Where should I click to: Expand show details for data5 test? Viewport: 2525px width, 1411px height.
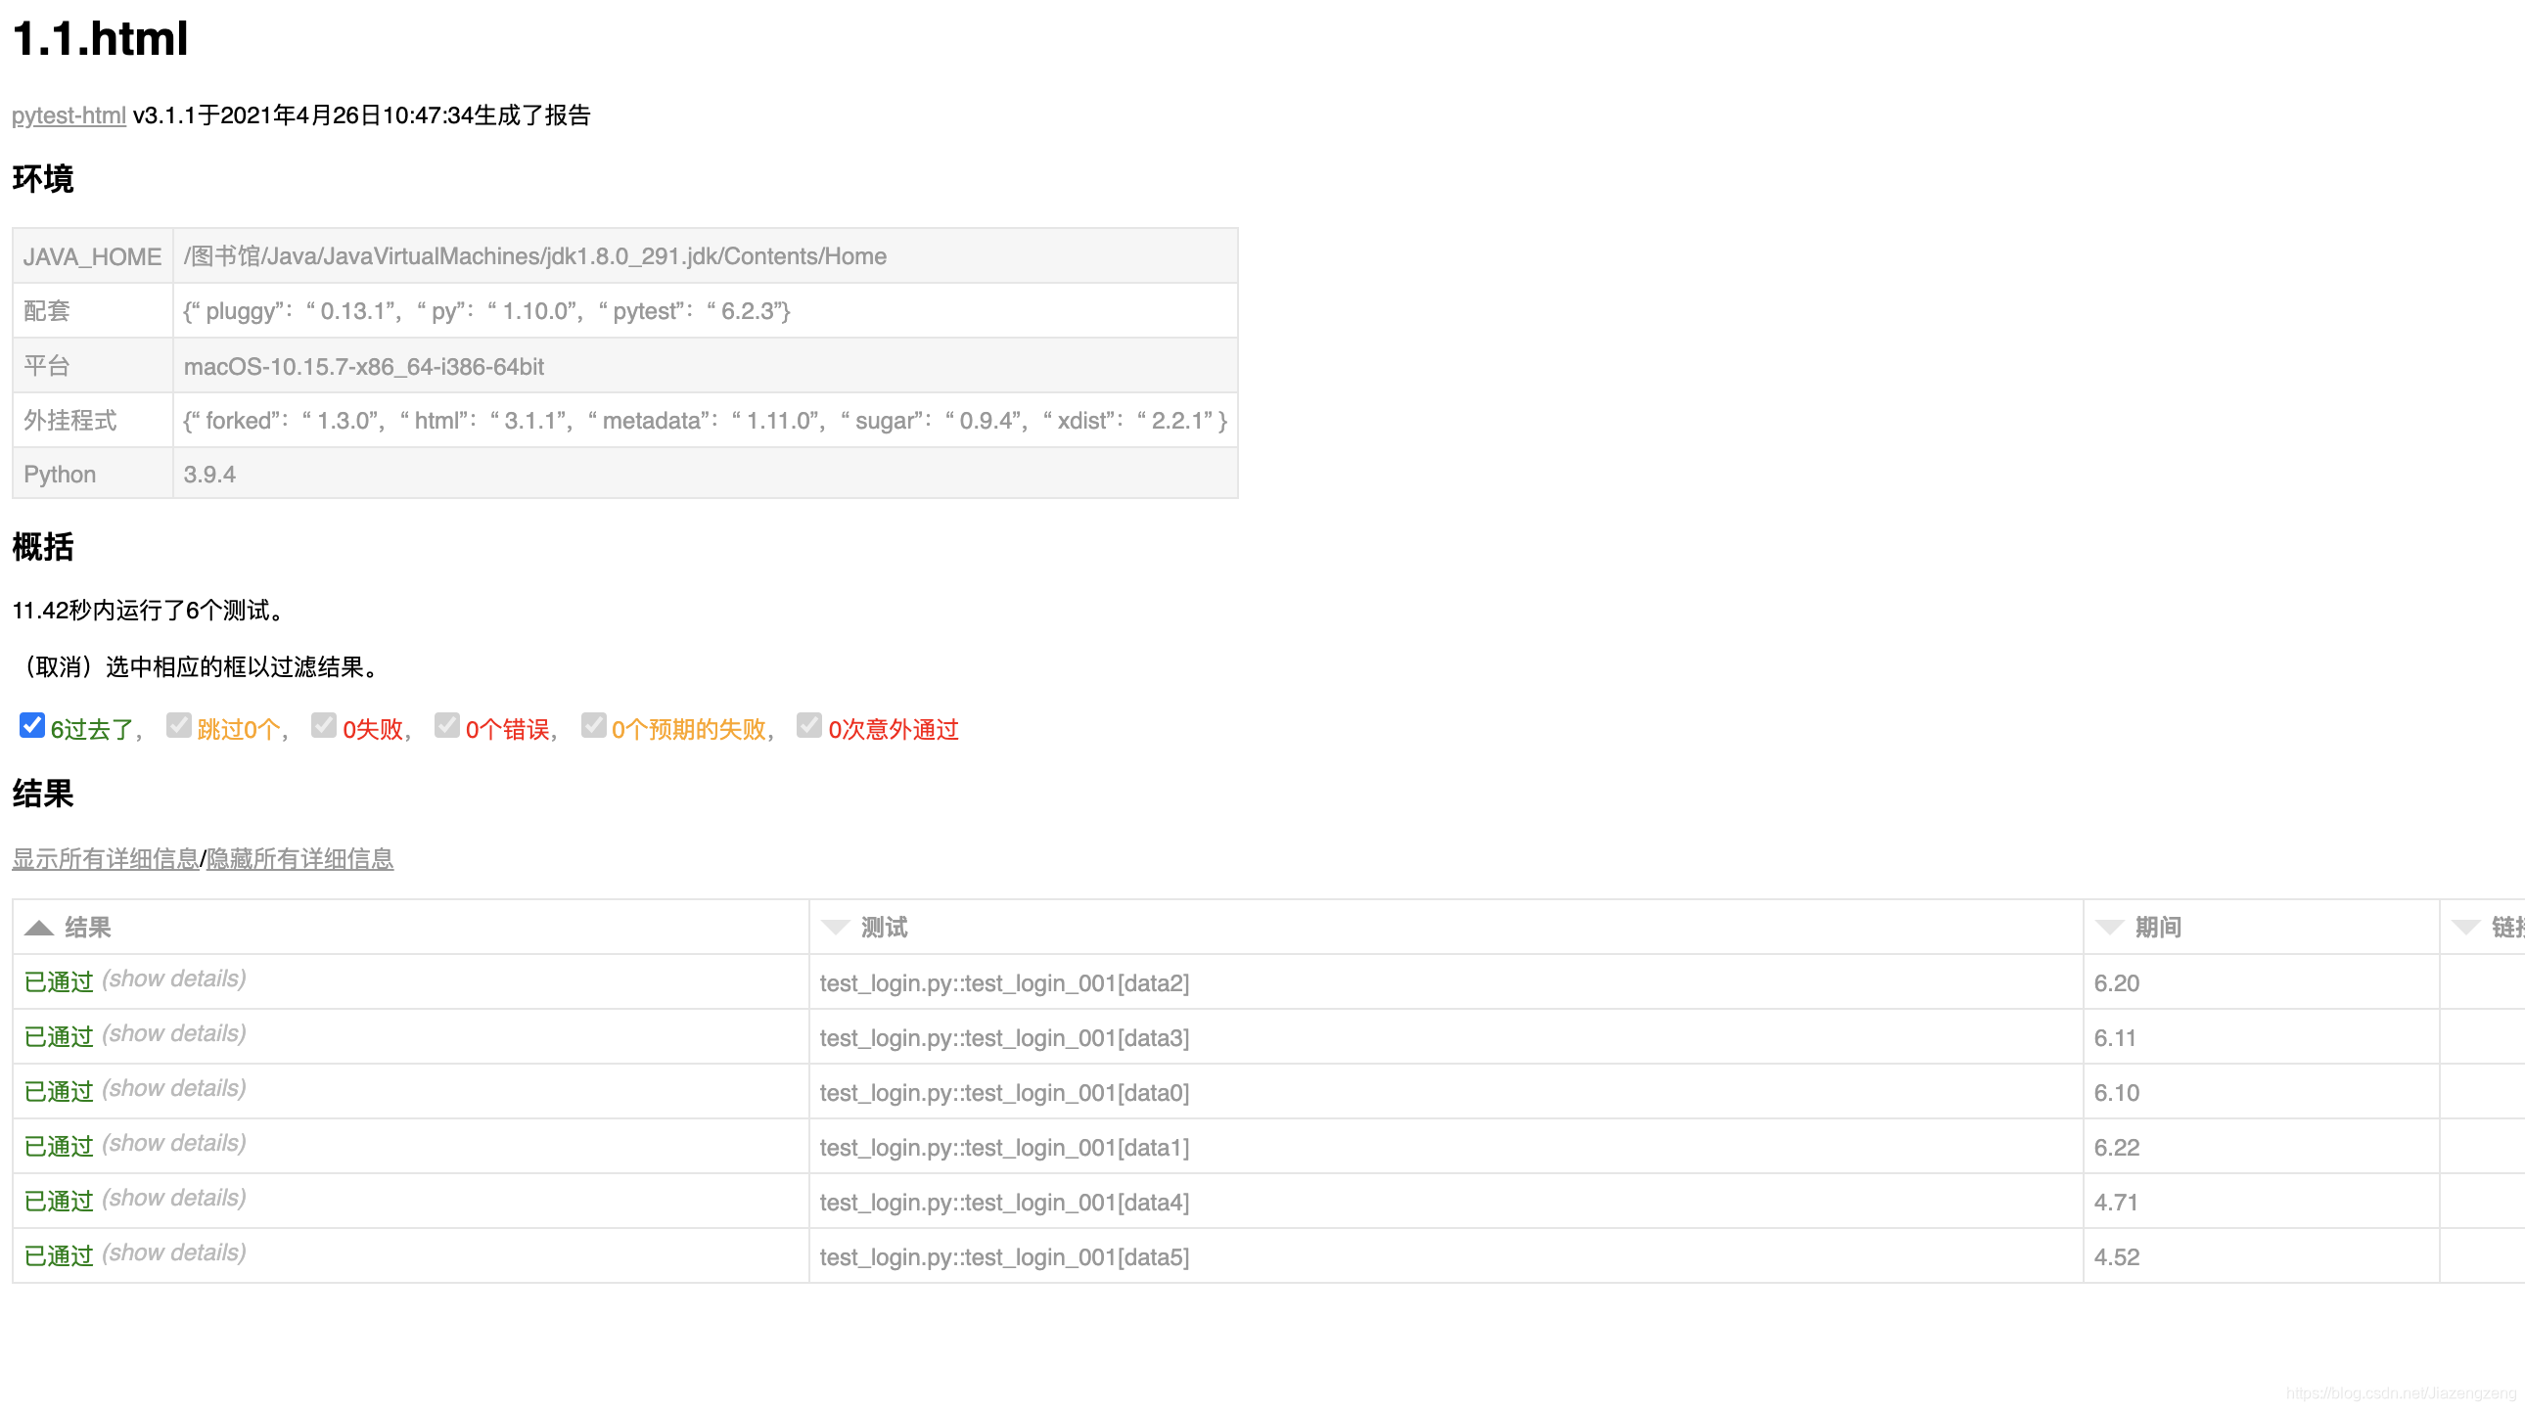(173, 1253)
